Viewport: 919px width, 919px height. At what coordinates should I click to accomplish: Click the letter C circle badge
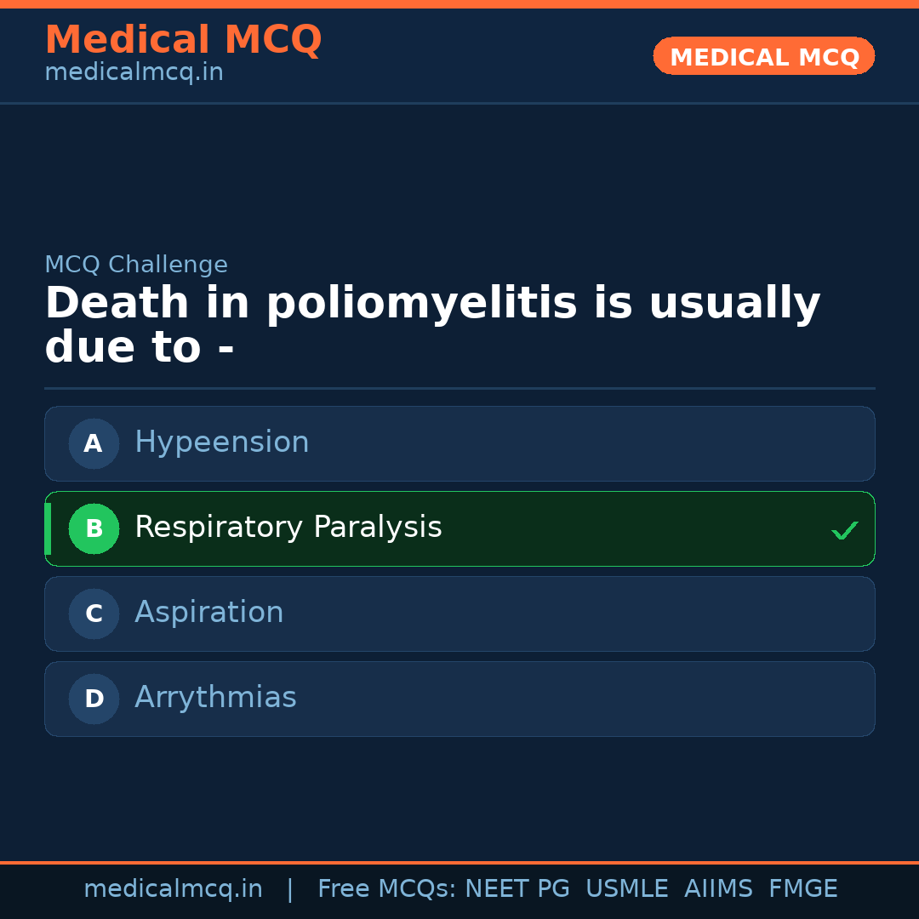point(94,614)
